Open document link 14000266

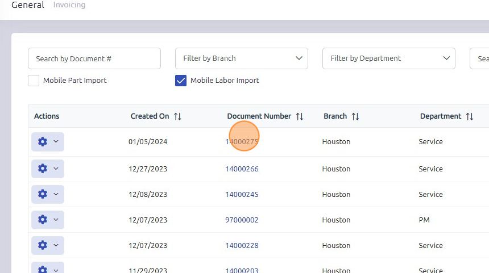(242, 169)
